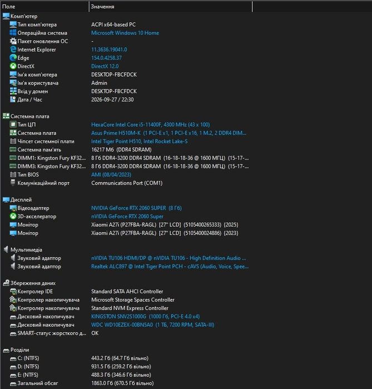
Task: Click the Standard SATA AHCI Controller value
Action: click(127, 291)
